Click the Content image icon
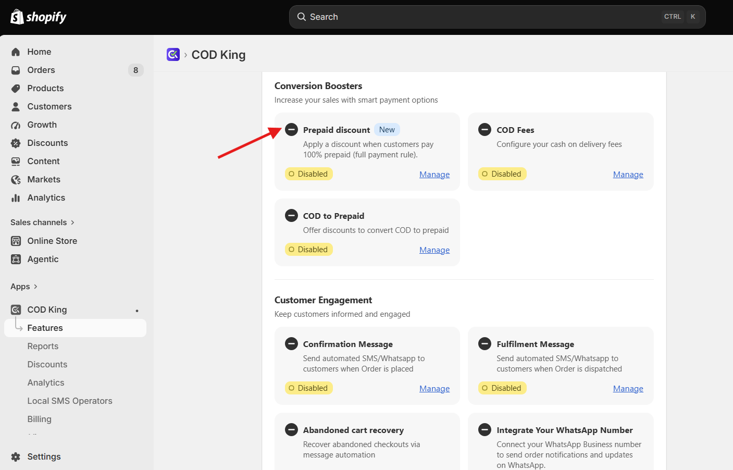 [16, 162]
